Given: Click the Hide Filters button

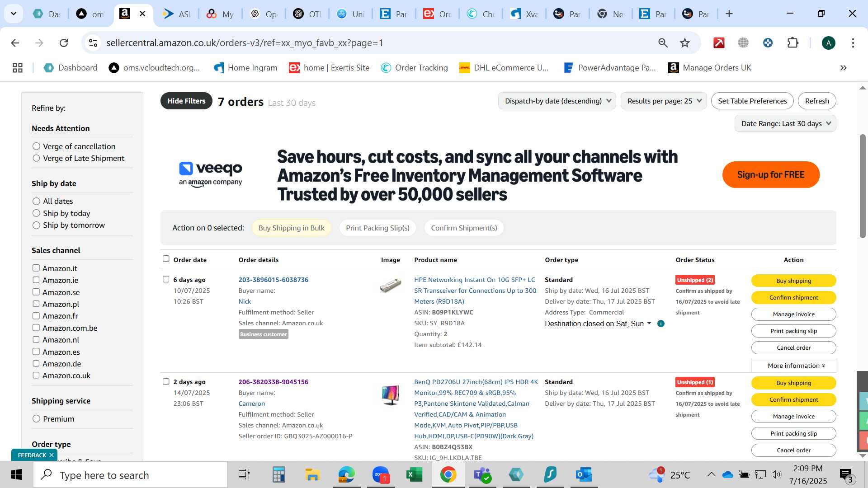Looking at the screenshot, I should coord(186,101).
